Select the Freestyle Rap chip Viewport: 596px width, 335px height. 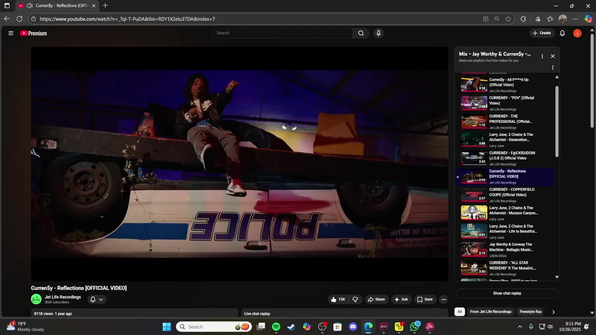pos(531,312)
